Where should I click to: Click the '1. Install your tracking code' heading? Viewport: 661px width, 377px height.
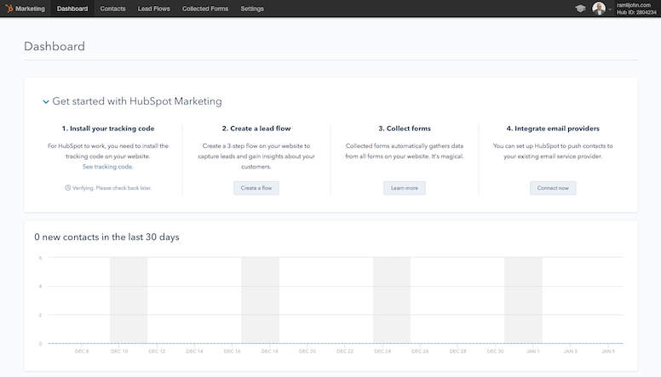pyautogui.click(x=108, y=129)
